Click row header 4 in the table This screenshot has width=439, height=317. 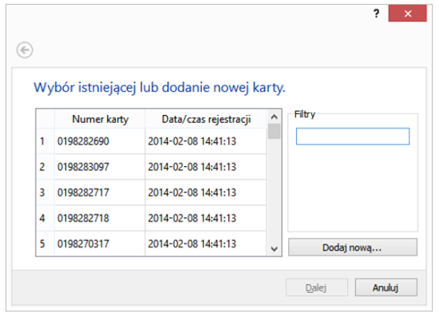(45, 219)
